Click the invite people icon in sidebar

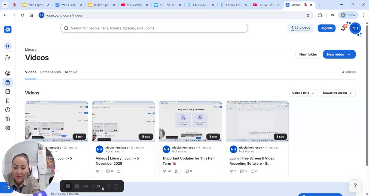coord(8,57)
